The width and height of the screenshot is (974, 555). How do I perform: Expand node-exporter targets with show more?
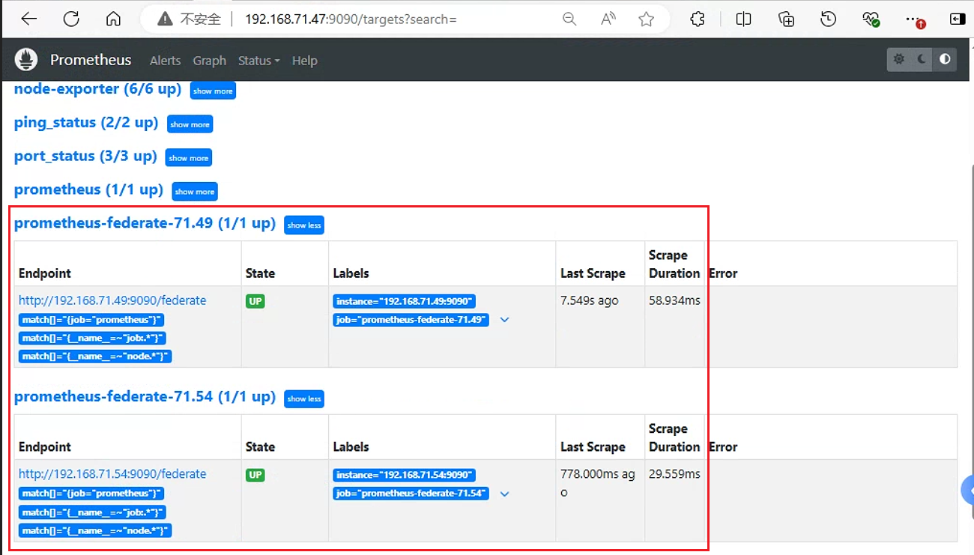point(213,91)
